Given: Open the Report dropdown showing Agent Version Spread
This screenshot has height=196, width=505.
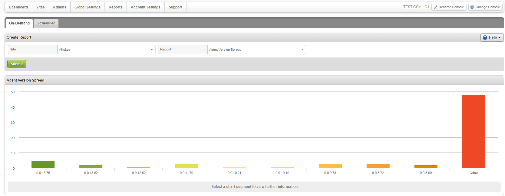Looking at the screenshot, I should (256, 50).
